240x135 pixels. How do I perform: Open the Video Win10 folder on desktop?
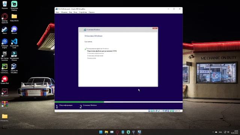coord(14,18)
